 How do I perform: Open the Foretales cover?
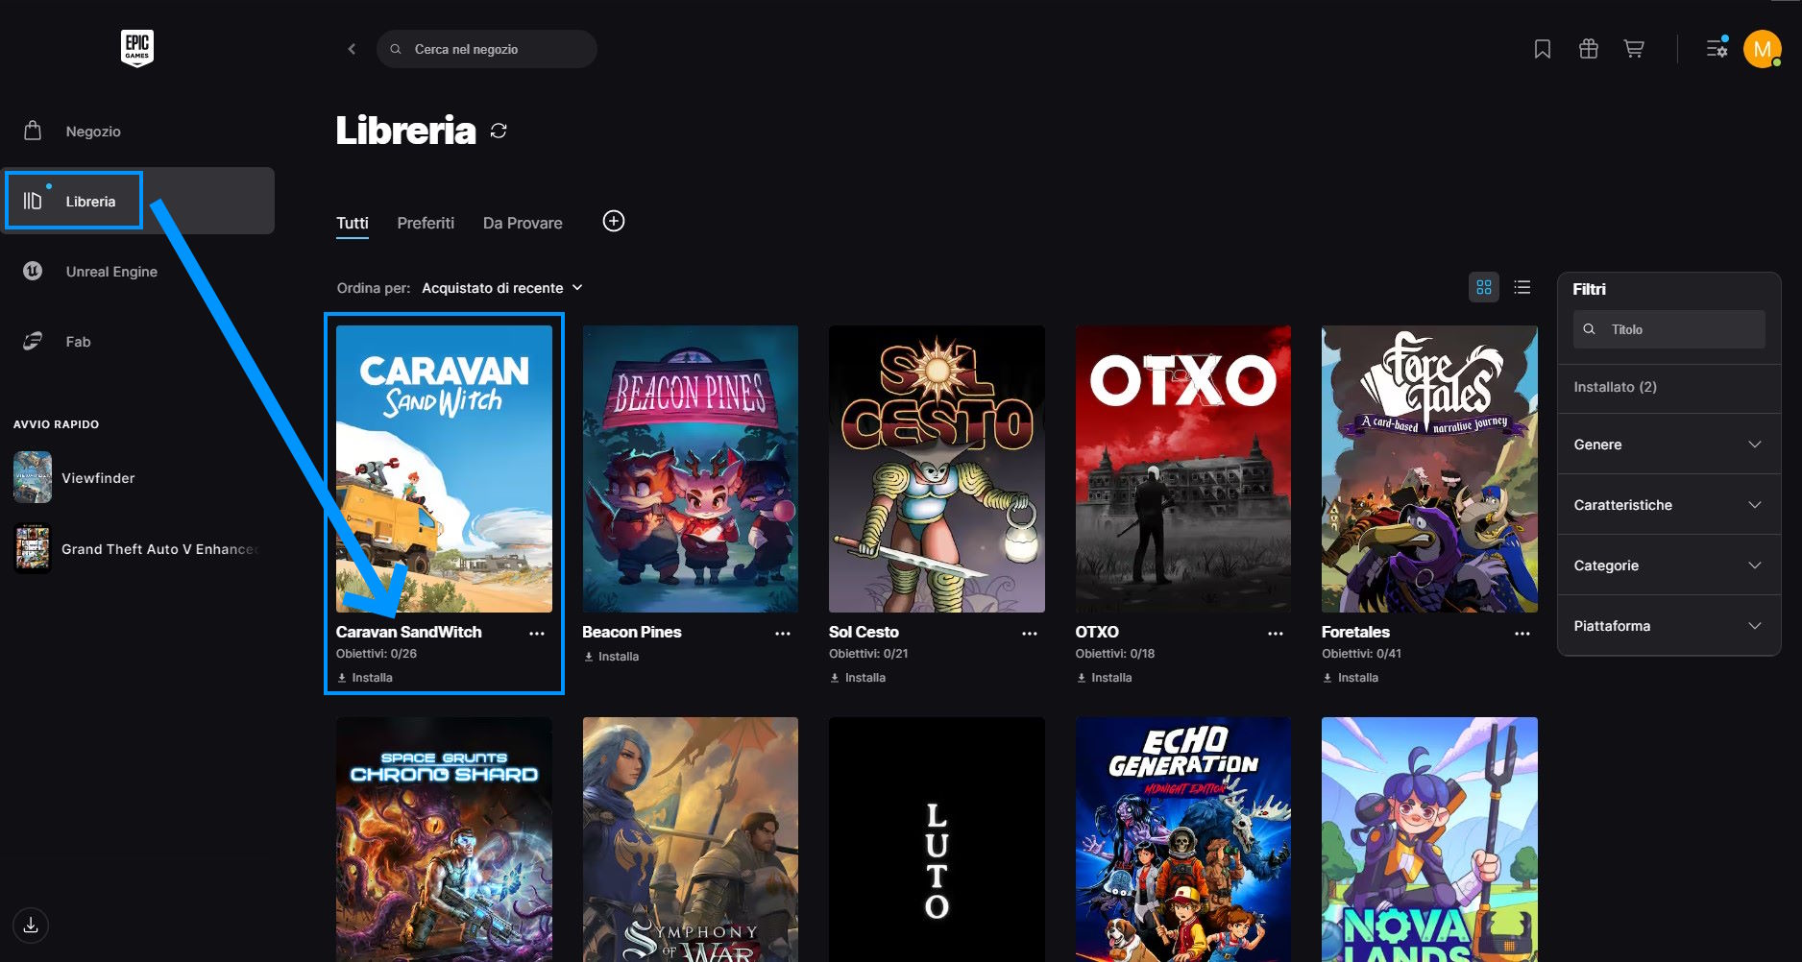click(1429, 469)
